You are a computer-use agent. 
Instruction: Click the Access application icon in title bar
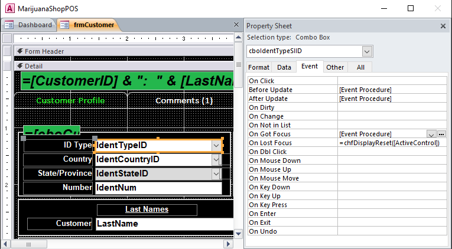pyautogui.click(x=8, y=9)
